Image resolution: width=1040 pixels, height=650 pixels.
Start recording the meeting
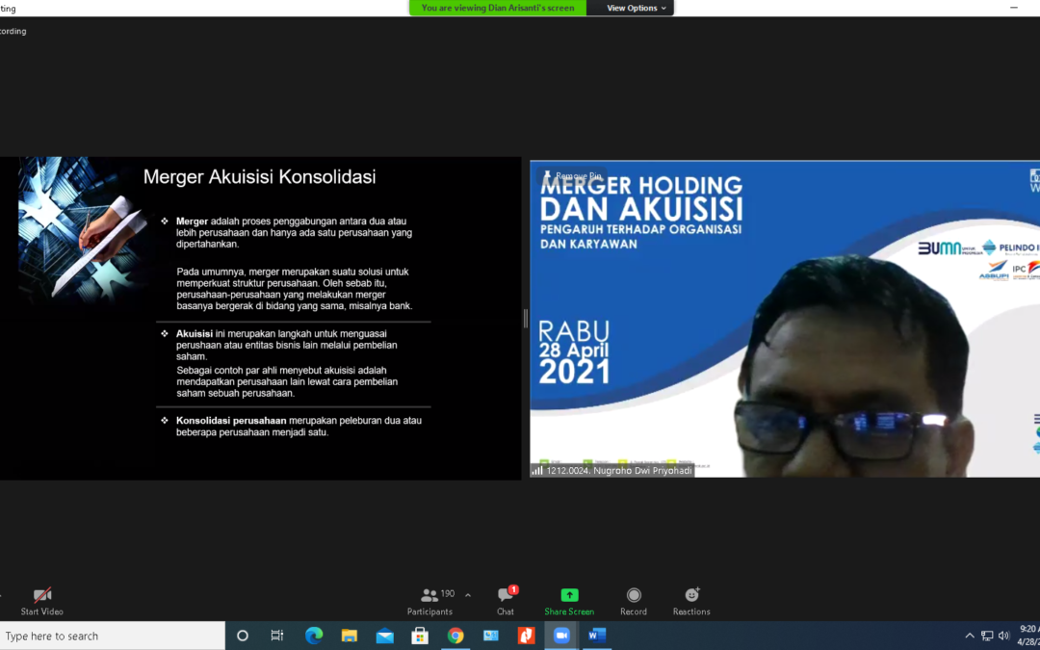[x=634, y=599]
